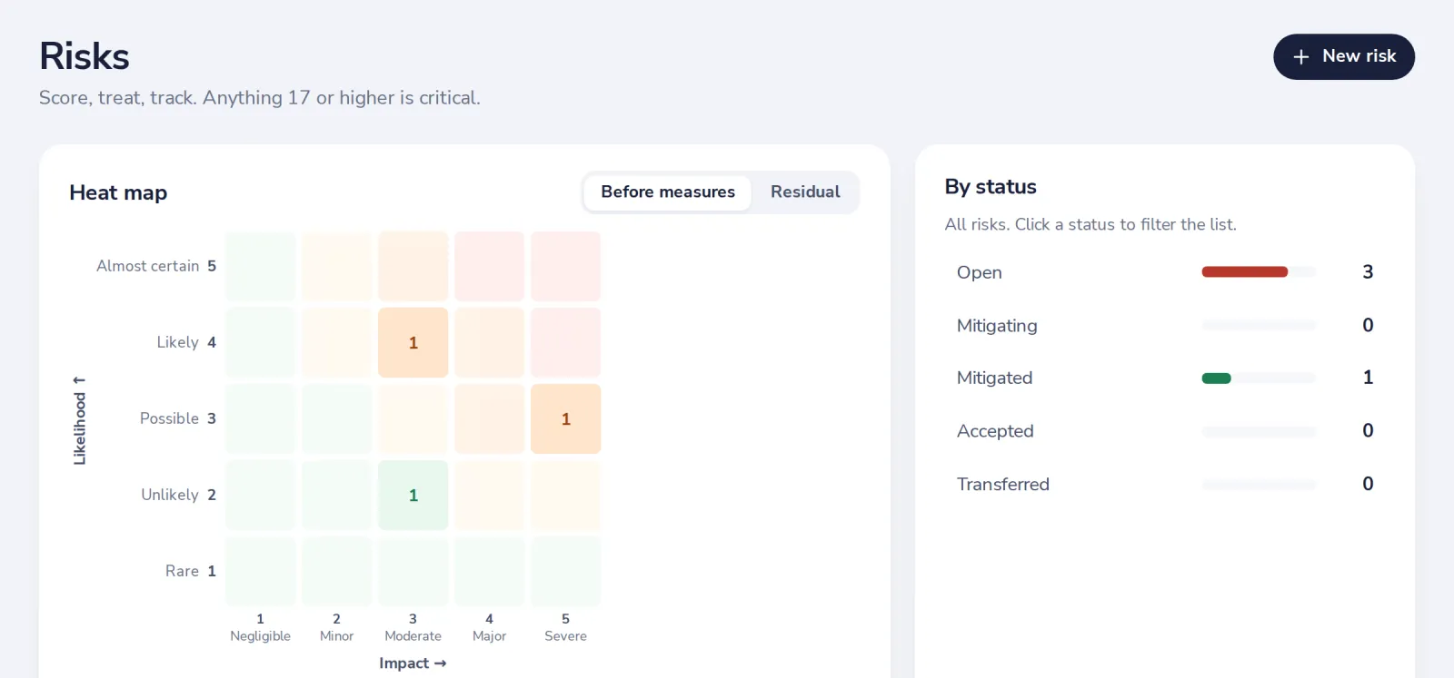Click the Transferred count value 0
1454x678 pixels.
coord(1368,484)
